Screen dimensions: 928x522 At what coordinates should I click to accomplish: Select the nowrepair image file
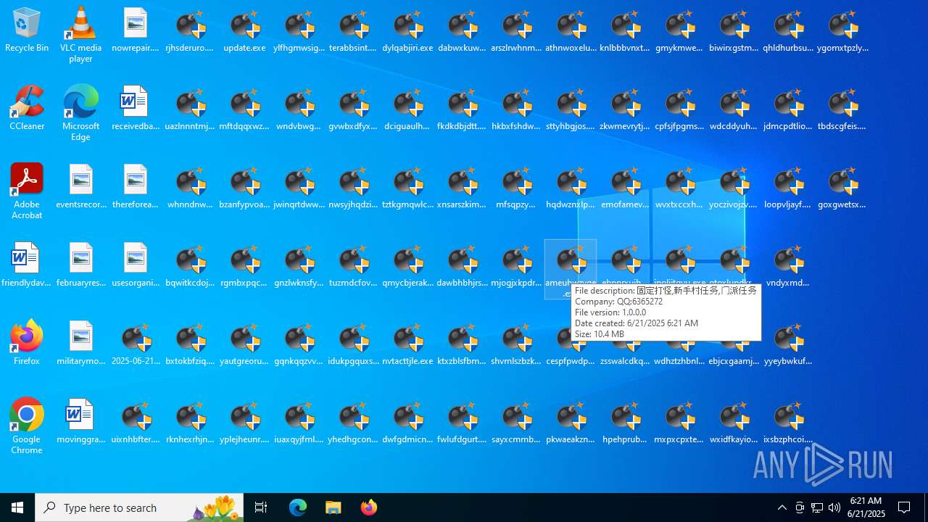136,30
